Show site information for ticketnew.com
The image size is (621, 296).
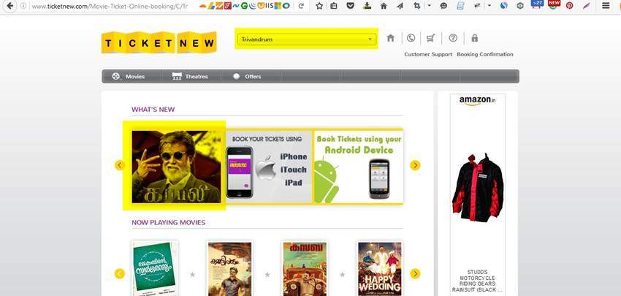tap(24, 6)
